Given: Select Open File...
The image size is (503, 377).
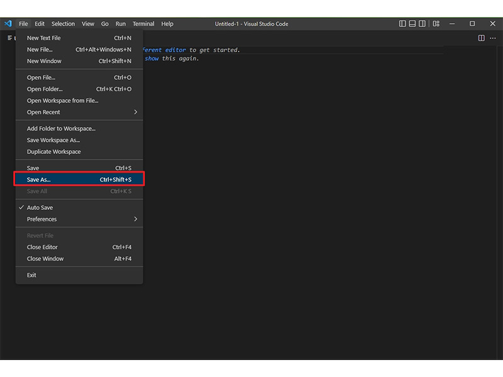Looking at the screenshot, I should click(79, 77).
